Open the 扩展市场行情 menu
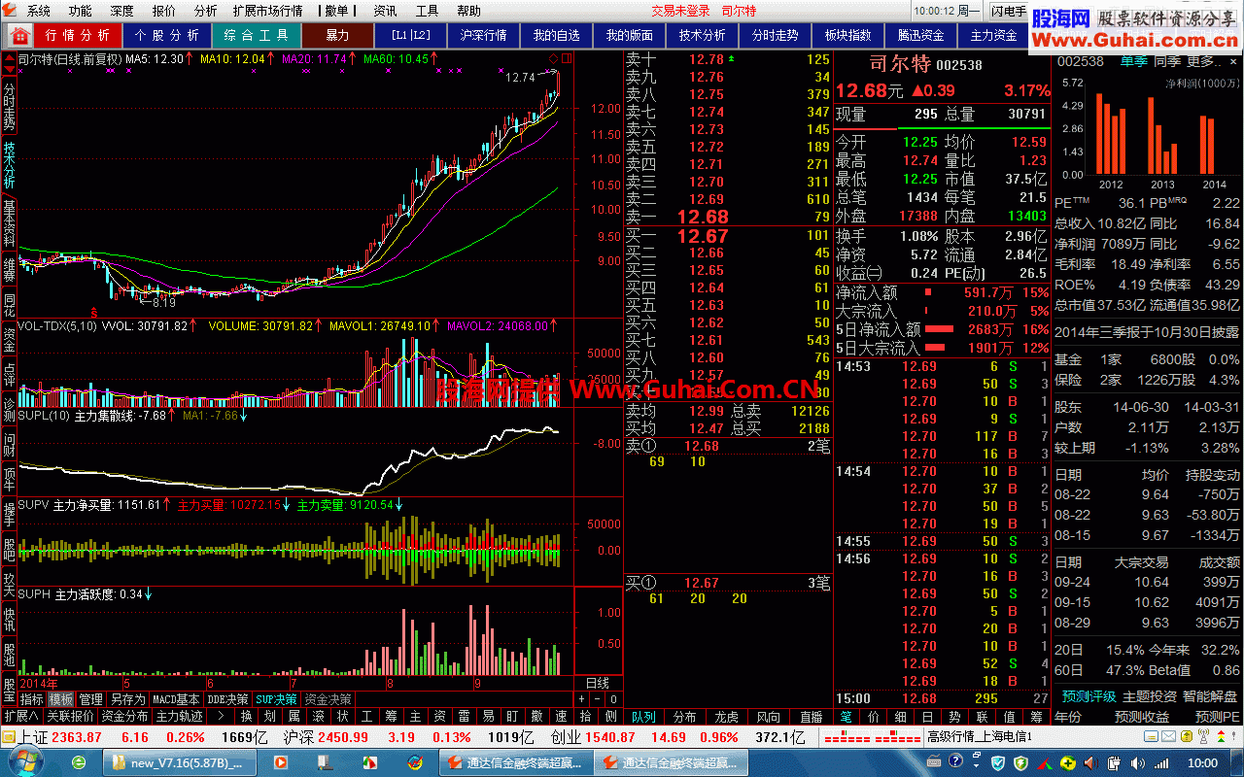The width and height of the screenshot is (1244, 777). click(267, 11)
